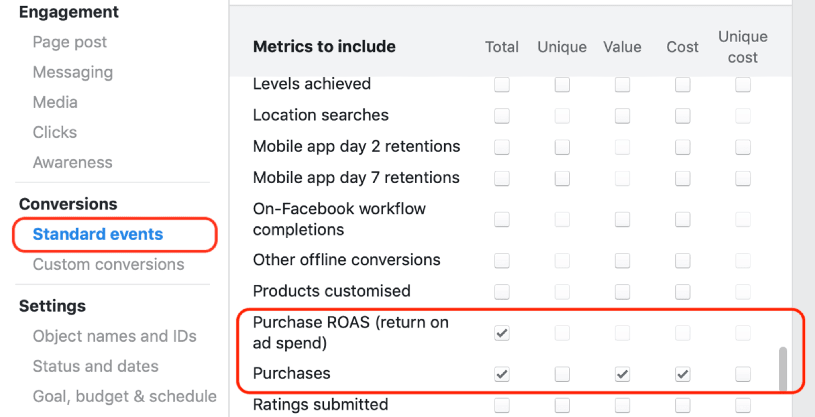Open Goal, budget & schedule settings
Screen dimensions: 815x417
pos(124,396)
